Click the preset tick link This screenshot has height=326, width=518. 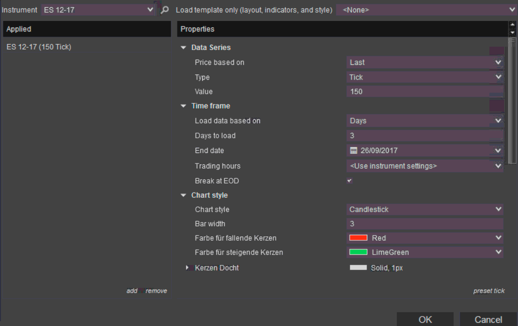pos(489,291)
